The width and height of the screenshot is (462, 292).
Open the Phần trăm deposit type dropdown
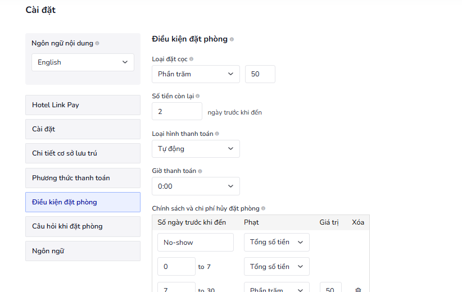pyautogui.click(x=196, y=74)
